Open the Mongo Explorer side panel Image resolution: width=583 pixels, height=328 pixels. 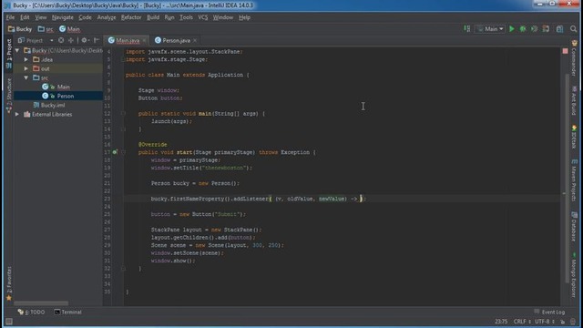pyautogui.click(x=574, y=275)
